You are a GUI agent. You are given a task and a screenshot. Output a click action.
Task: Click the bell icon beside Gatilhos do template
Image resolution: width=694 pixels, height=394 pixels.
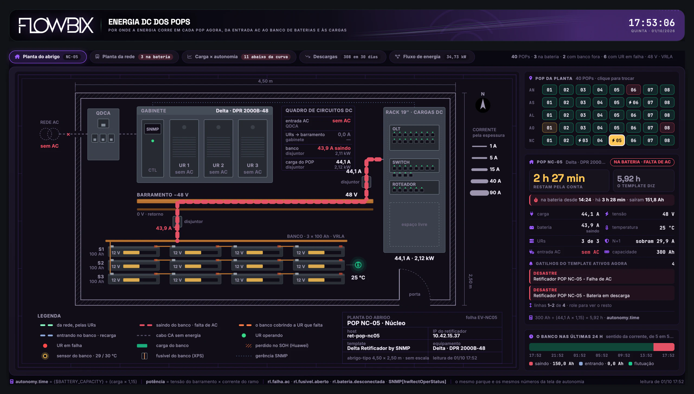531,263
